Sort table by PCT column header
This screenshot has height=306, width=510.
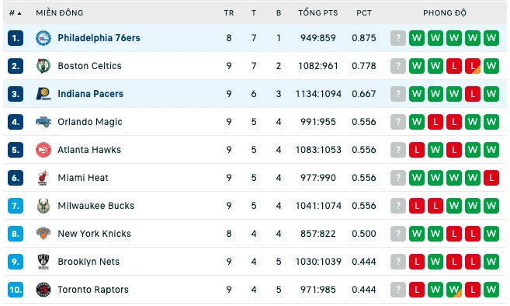(363, 13)
